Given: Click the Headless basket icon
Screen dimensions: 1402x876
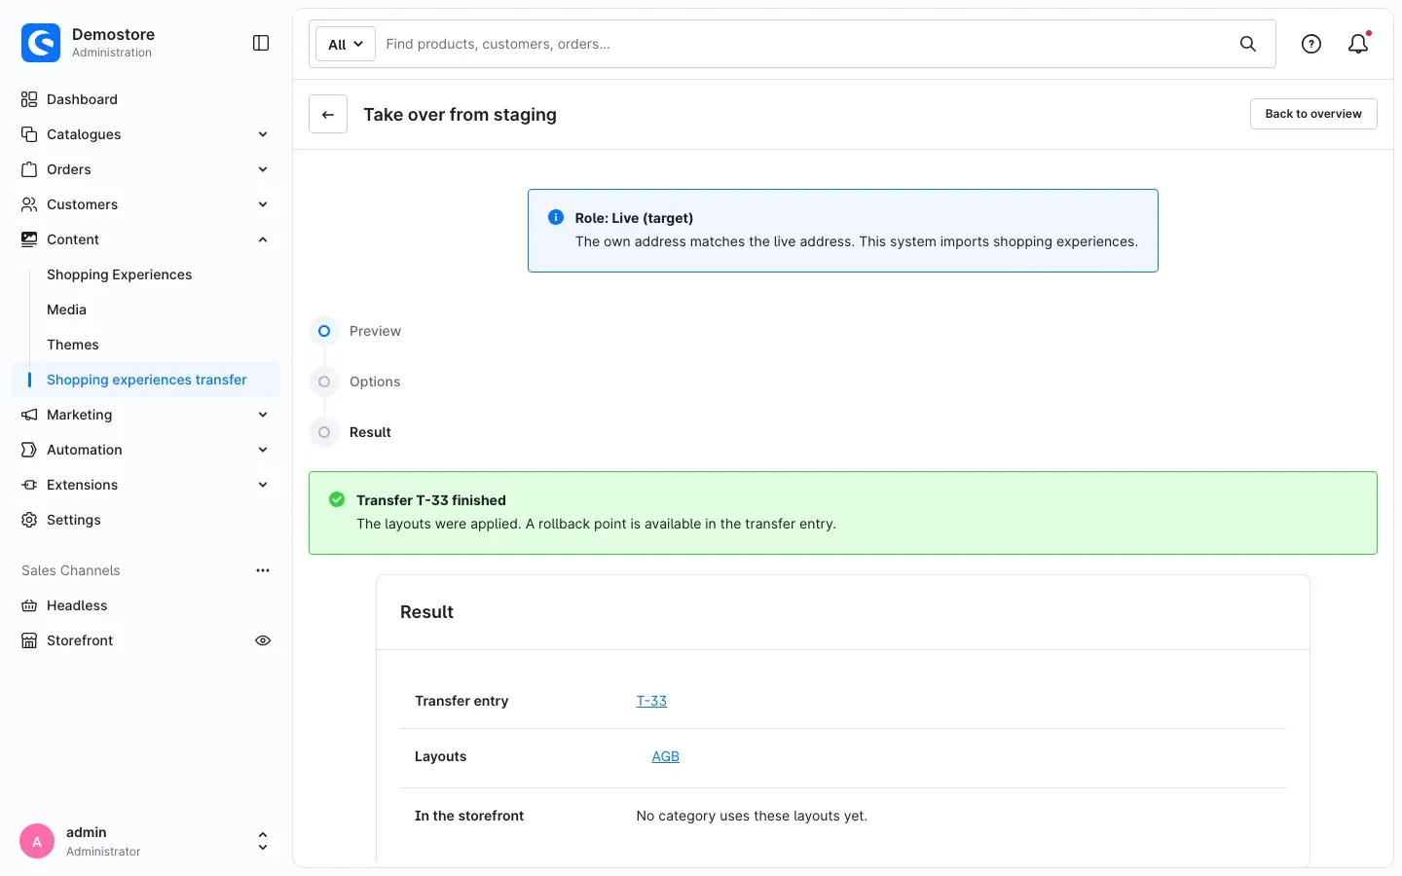Looking at the screenshot, I should 29,605.
